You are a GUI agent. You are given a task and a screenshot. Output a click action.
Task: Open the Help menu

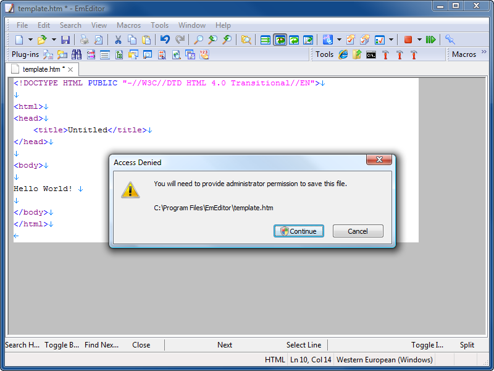coord(223,25)
